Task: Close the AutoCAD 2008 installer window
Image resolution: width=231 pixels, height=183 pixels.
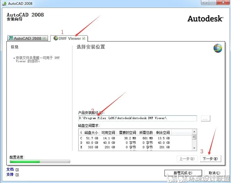Action: 223,2
